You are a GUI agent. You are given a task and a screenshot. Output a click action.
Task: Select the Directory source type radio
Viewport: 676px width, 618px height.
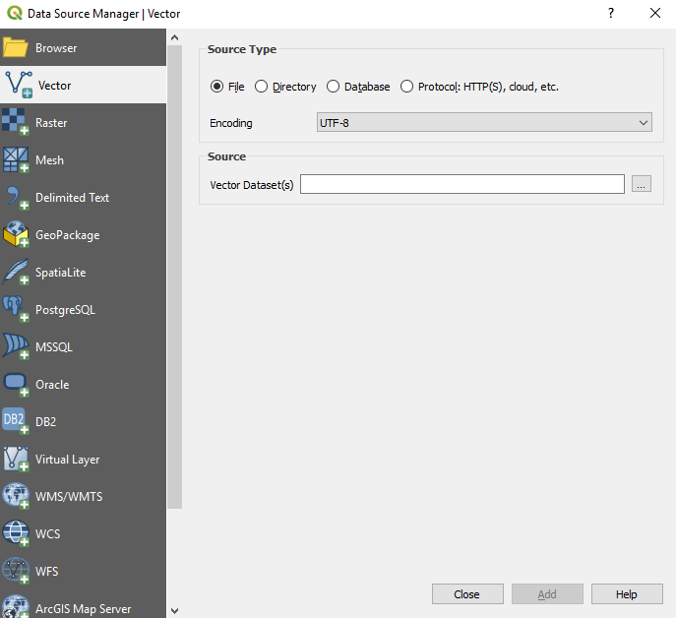[261, 87]
